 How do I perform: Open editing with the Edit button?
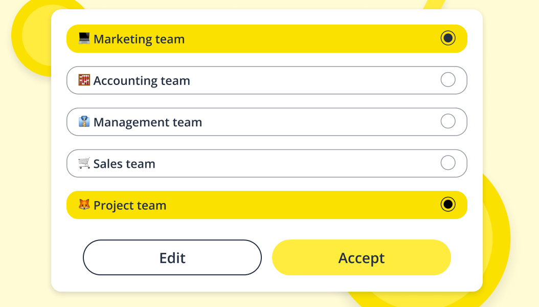pyautogui.click(x=172, y=257)
